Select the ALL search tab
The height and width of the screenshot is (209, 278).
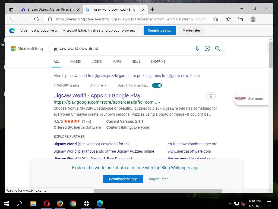tap(56, 62)
